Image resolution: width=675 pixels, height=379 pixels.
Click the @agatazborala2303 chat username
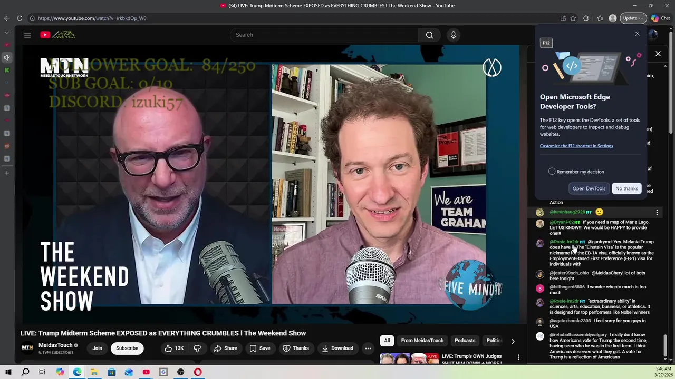570,321
